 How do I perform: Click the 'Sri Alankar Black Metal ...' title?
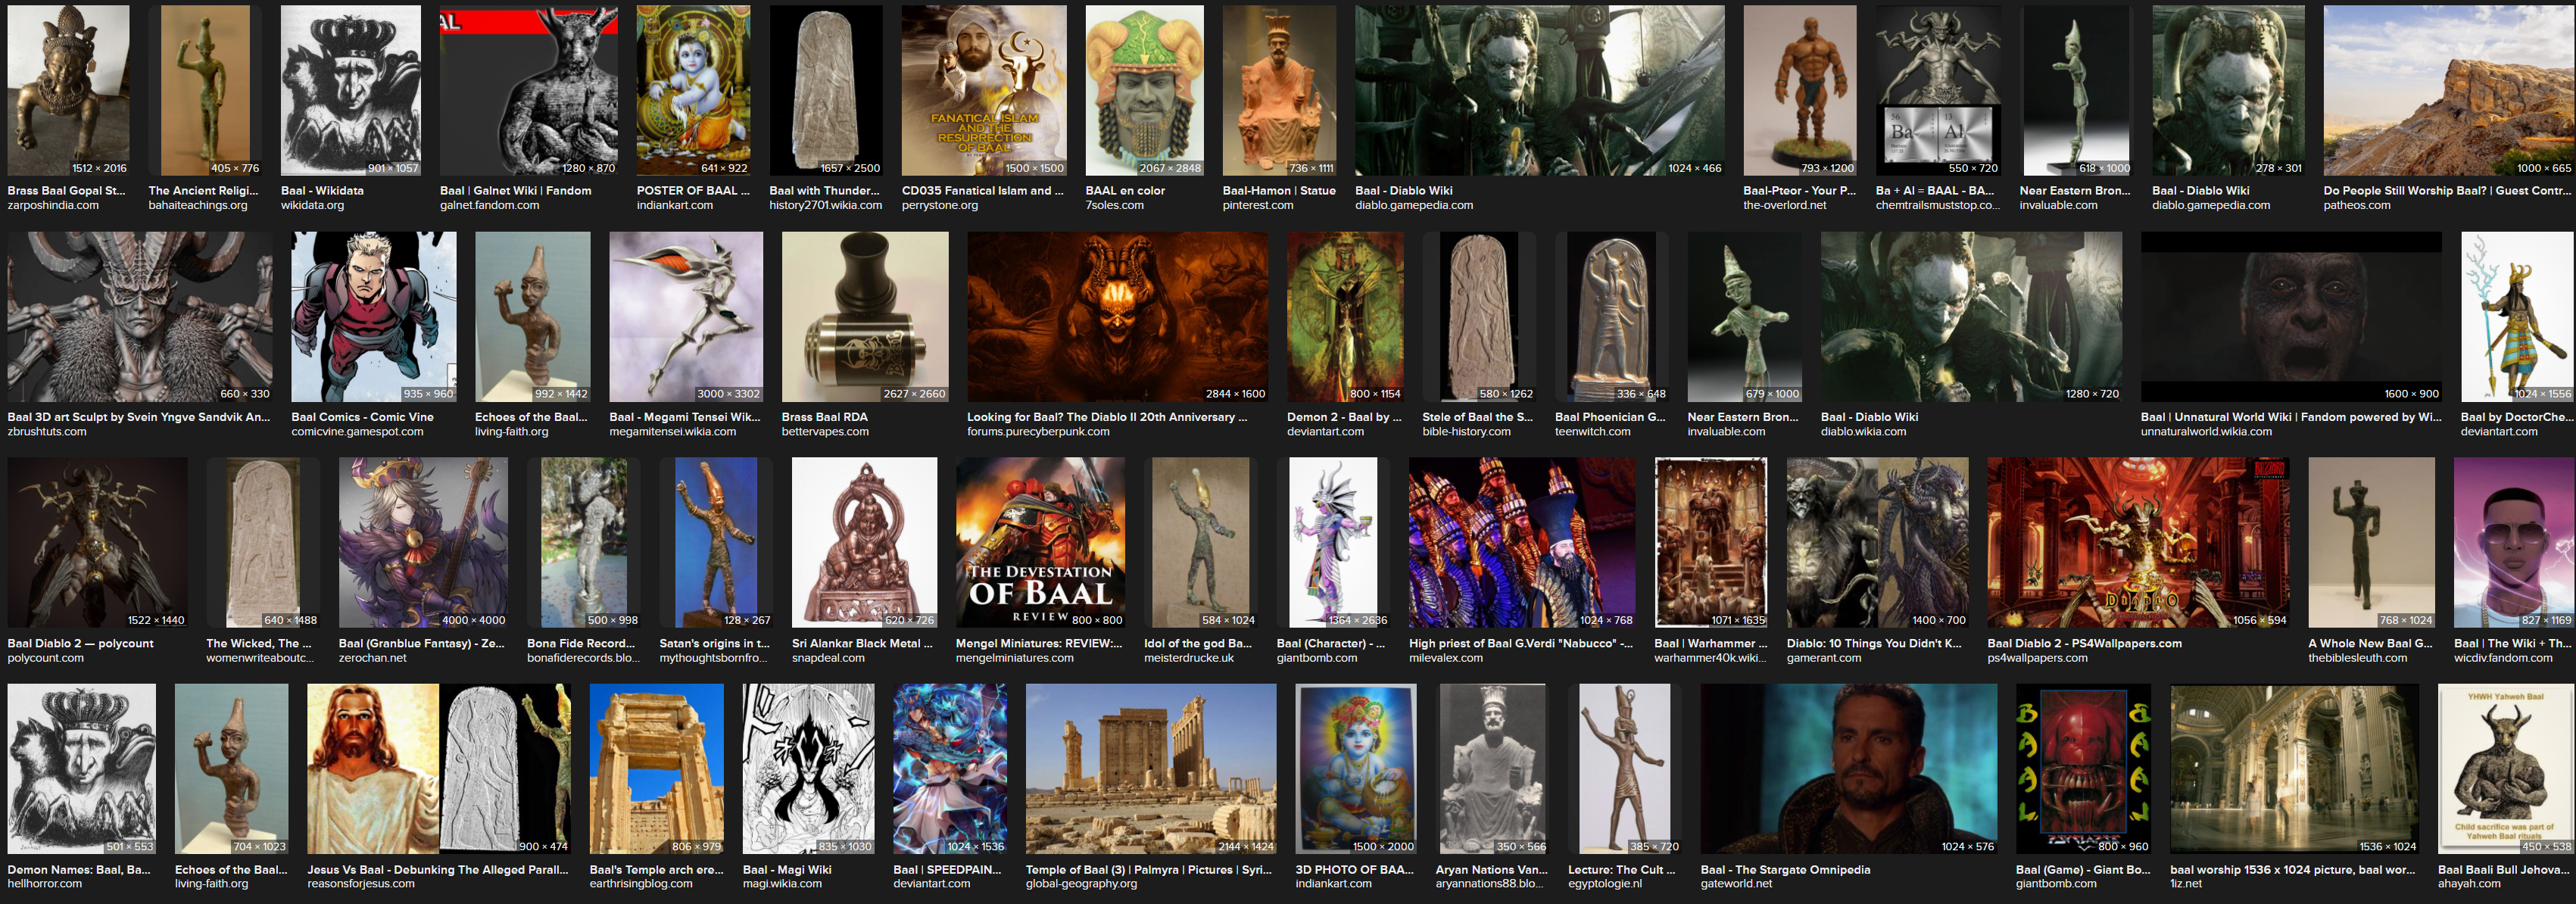[862, 643]
